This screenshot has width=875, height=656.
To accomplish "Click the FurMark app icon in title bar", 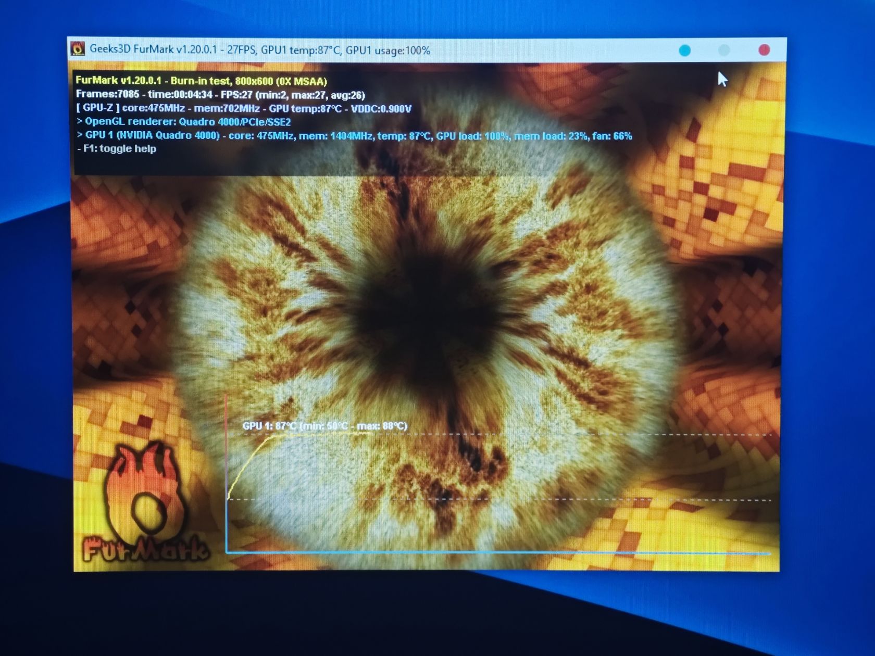I will point(78,49).
